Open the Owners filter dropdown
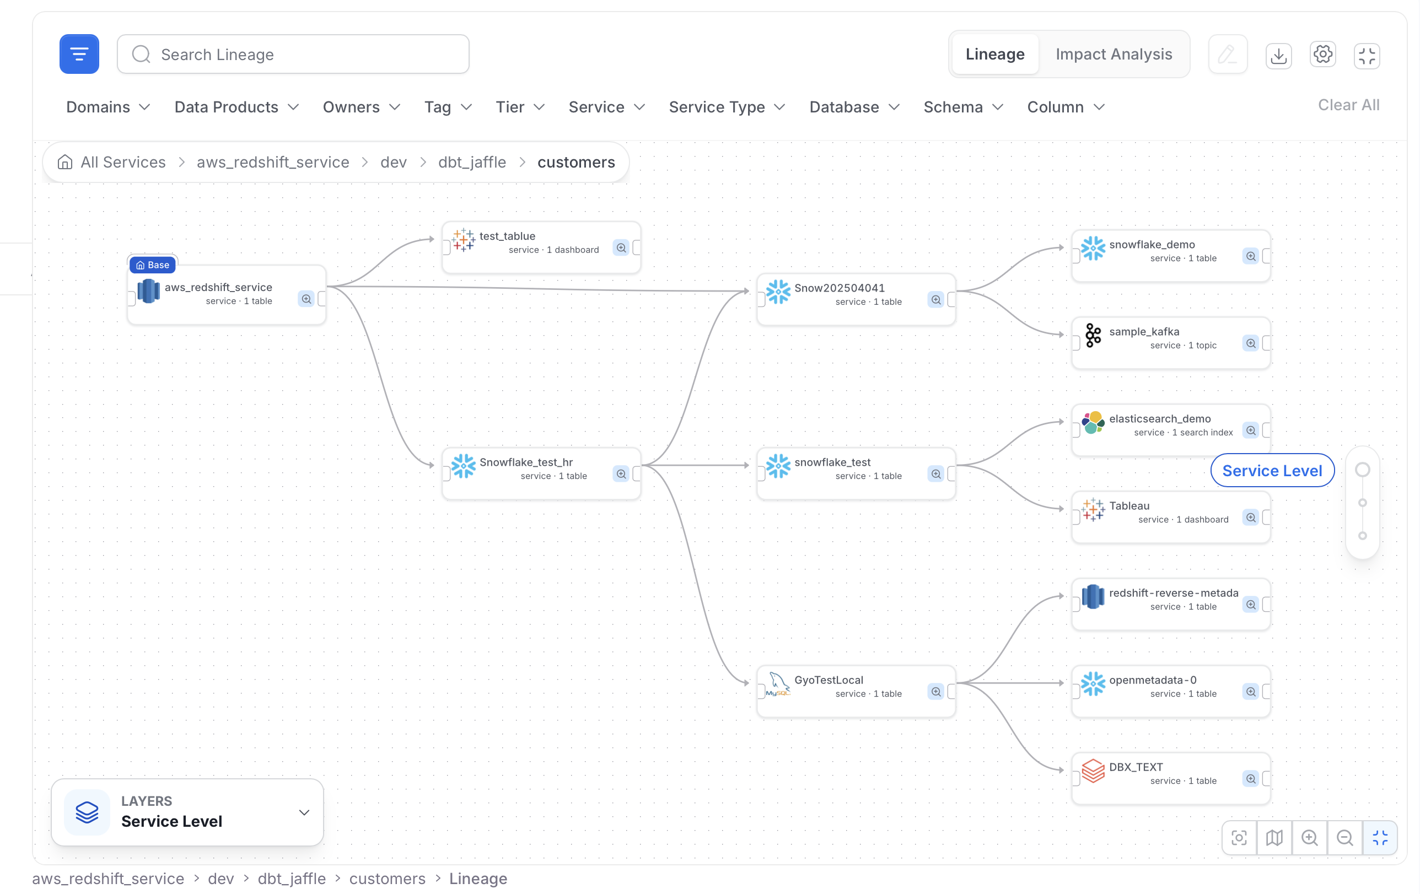Viewport: 1420px width, 894px height. click(362, 107)
